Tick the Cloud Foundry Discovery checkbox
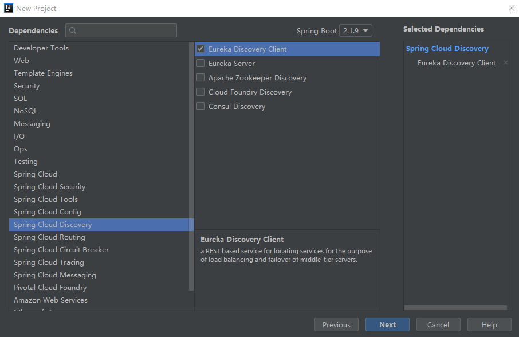519x337 pixels. click(x=200, y=92)
